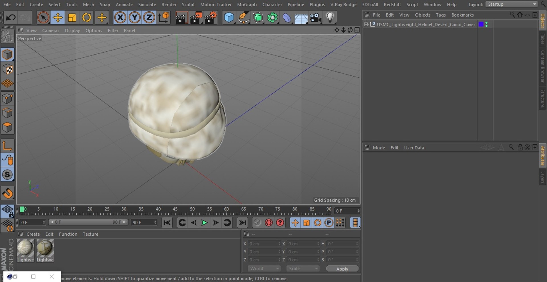Toggle X axis lock
Screen dimensions: 547x282
click(x=120, y=18)
